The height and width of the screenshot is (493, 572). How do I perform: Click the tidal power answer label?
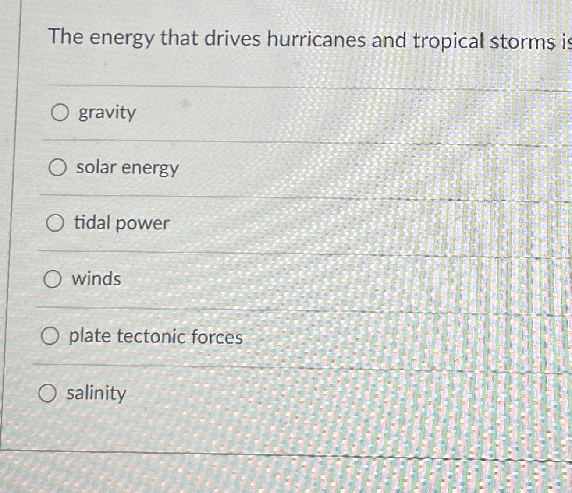(121, 224)
